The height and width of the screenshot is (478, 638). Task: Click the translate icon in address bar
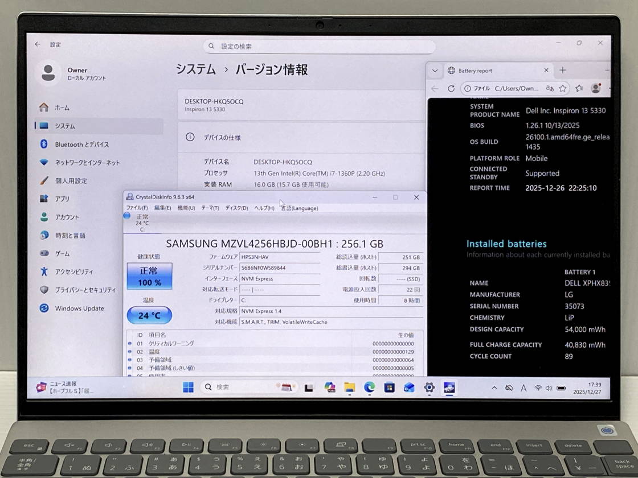(550, 88)
